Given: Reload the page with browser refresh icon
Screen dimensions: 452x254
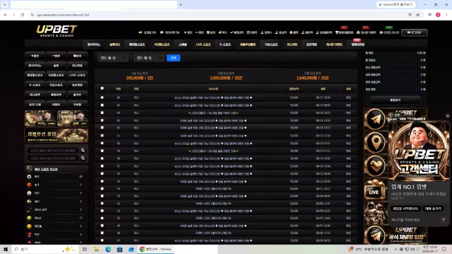Looking at the screenshot, I should point(22,15).
